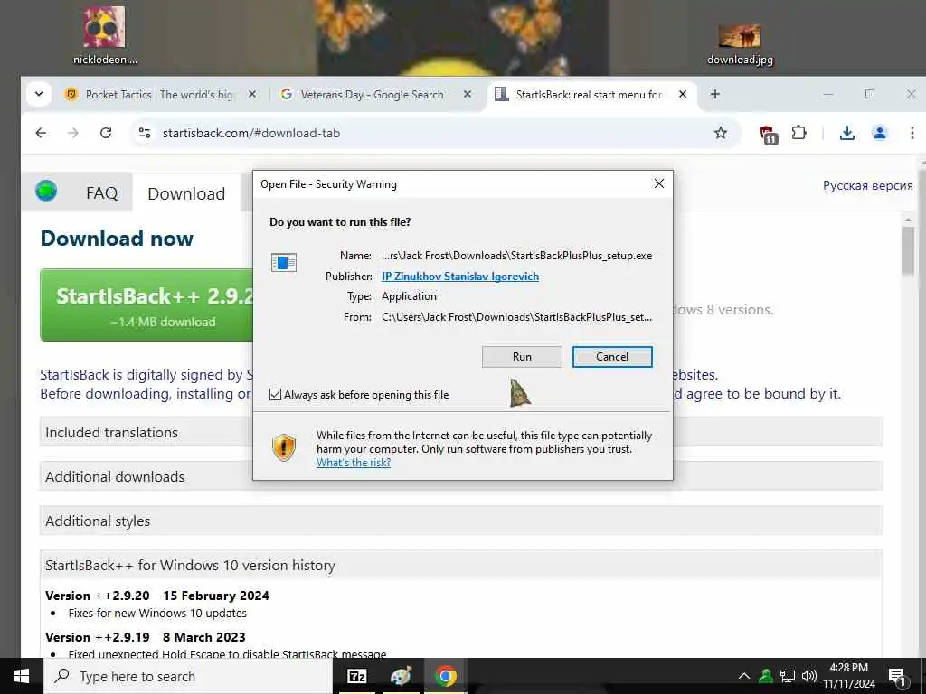The height and width of the screenshot is (694, 926).
Task: Click Run in the Security Warning
Action: (x=522, y=356)
